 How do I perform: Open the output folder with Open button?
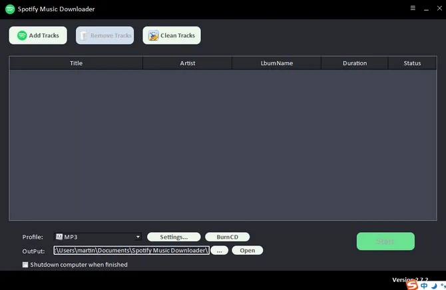(x=248, y=251)
